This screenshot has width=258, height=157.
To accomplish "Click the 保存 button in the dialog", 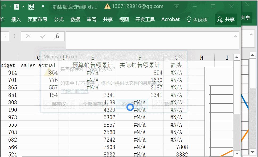I will 59,104.
